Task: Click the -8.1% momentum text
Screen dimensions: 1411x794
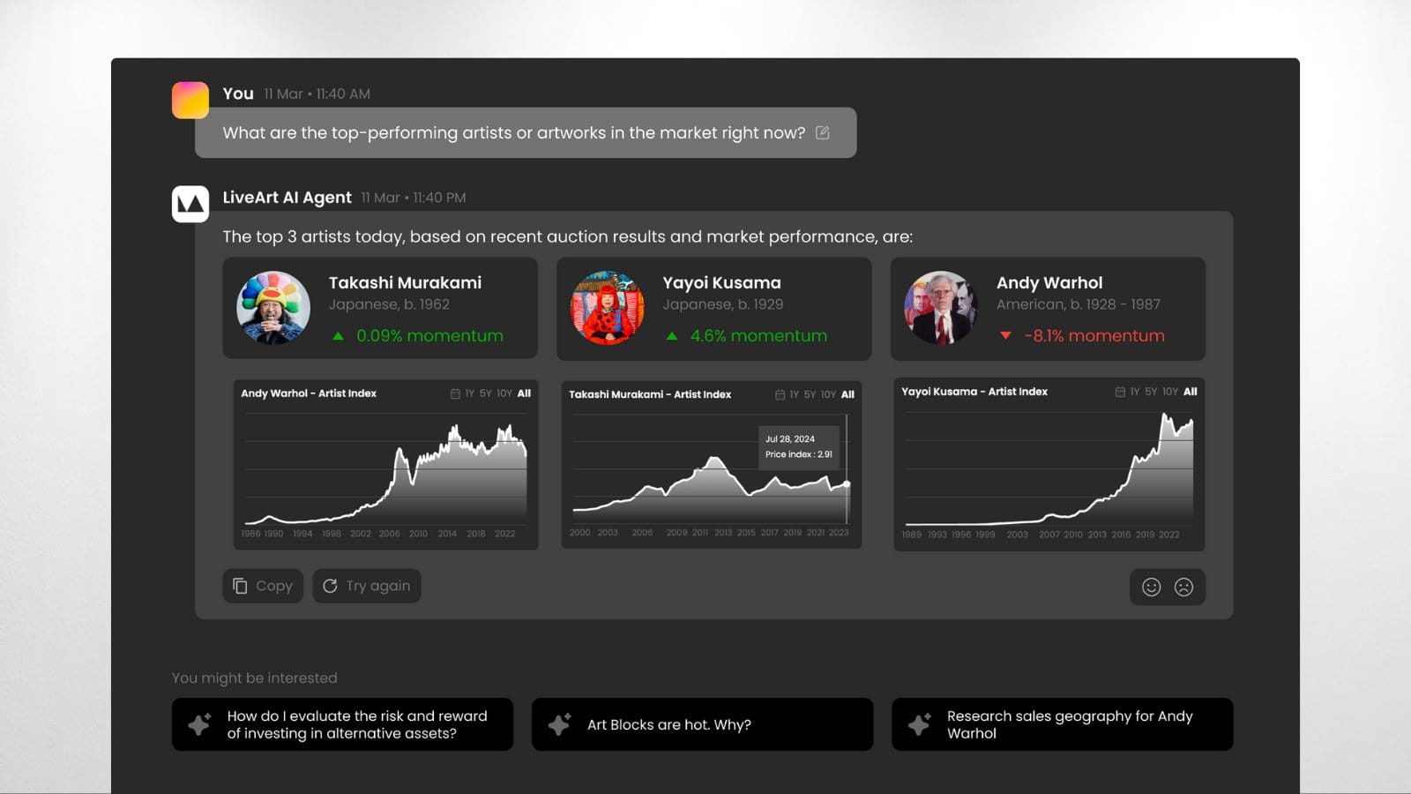Action: coord(1094,336)
